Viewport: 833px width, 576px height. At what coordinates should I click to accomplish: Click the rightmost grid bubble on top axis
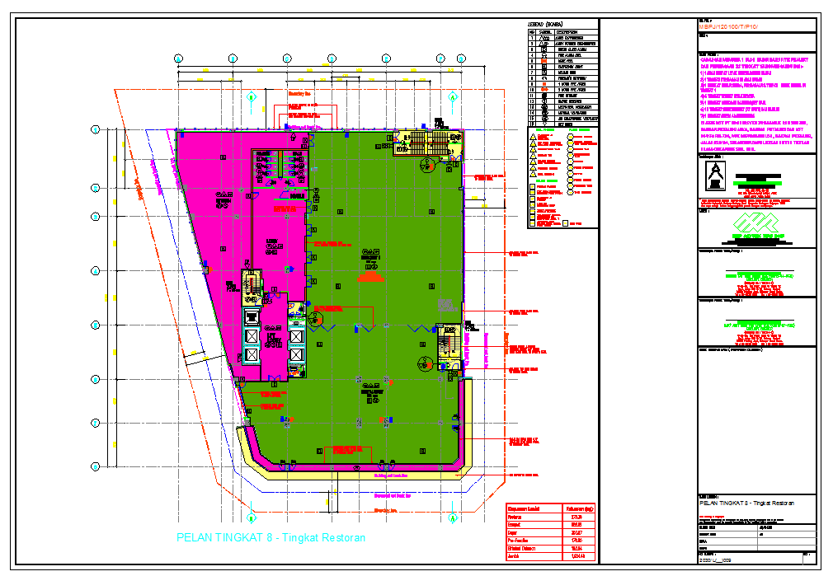point(461,58)
